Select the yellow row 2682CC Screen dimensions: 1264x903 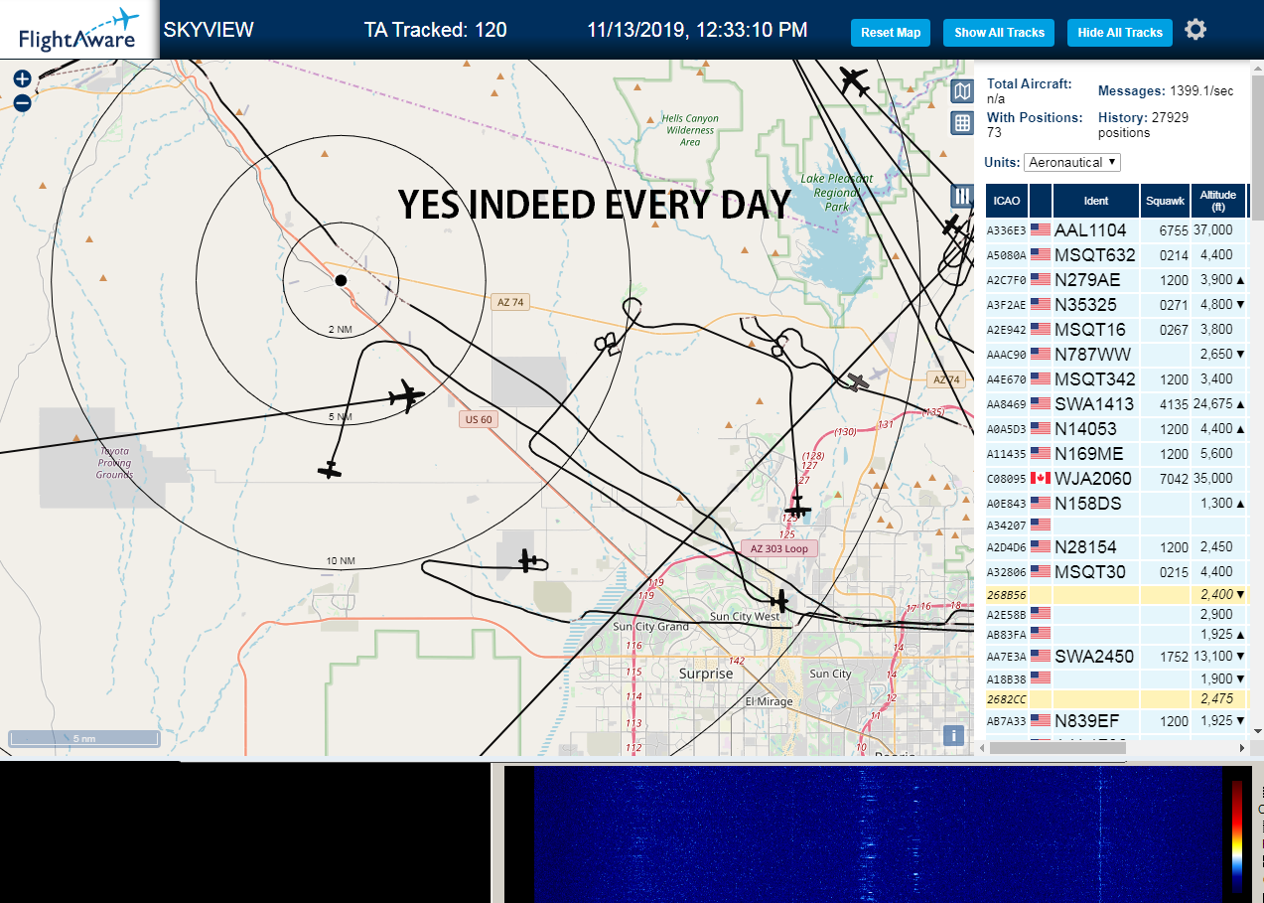coord(1116,699)
